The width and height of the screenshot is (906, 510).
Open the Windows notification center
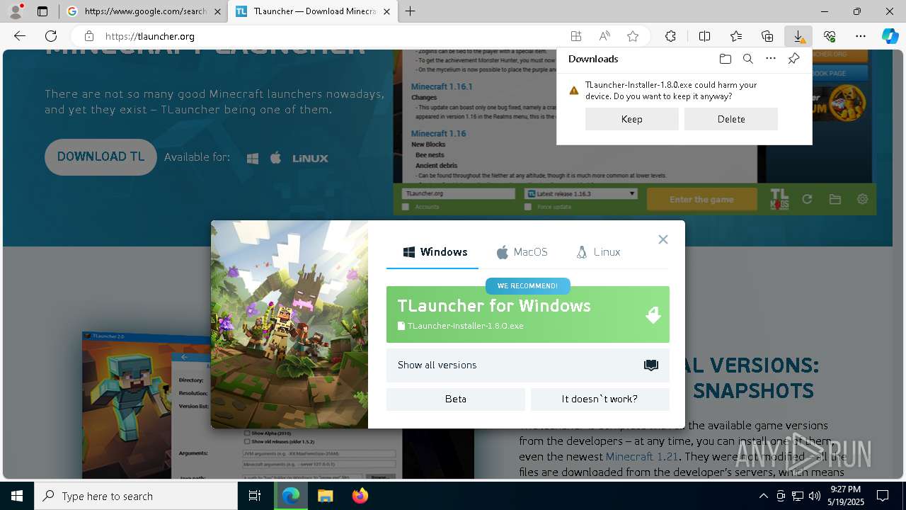(x=883, y=496)
